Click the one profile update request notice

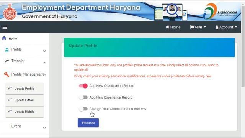pos(146,67)
